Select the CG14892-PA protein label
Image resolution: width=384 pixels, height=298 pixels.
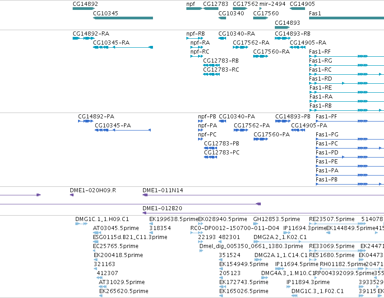tap(96, 116)
